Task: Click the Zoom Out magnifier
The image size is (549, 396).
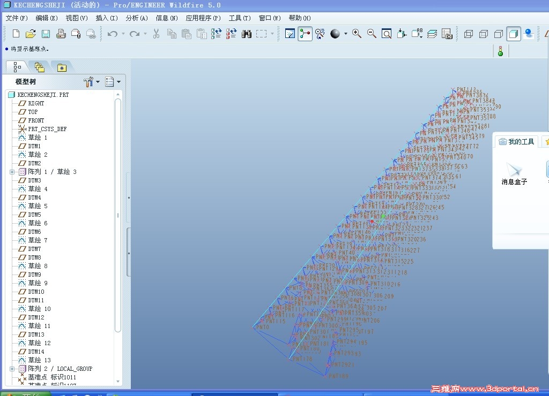Action: (372, 34)
